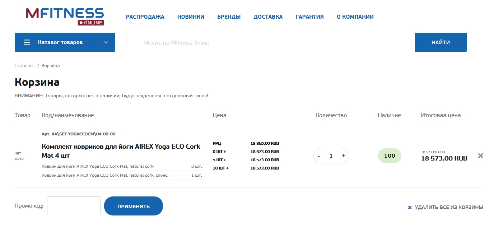Image resolution: width=494 pixels, height=232 pixels.
Task: Open the ГАРАНТИЯ menu item
Action: coord(309,17)
